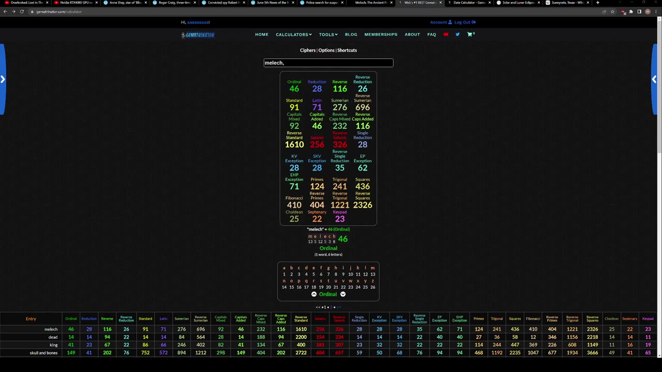Go to HOME page
This screenshot has width=662, height=372.
click(x=262, y=35)
